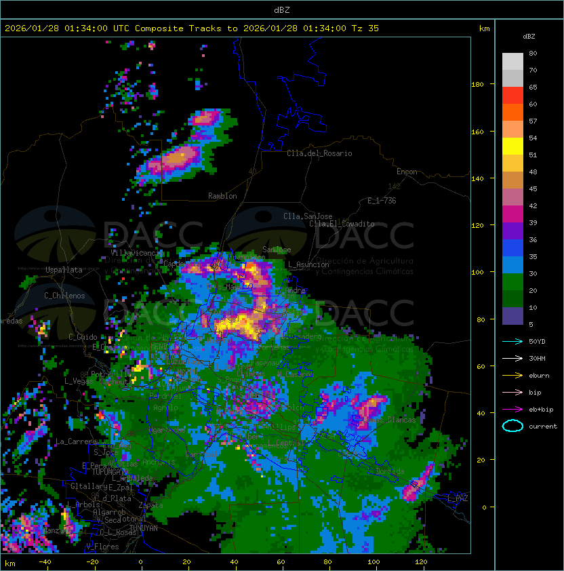
Task: Select the Clla.del_Rosario map label
Action: pyautogui.click(x=319, y=153)
